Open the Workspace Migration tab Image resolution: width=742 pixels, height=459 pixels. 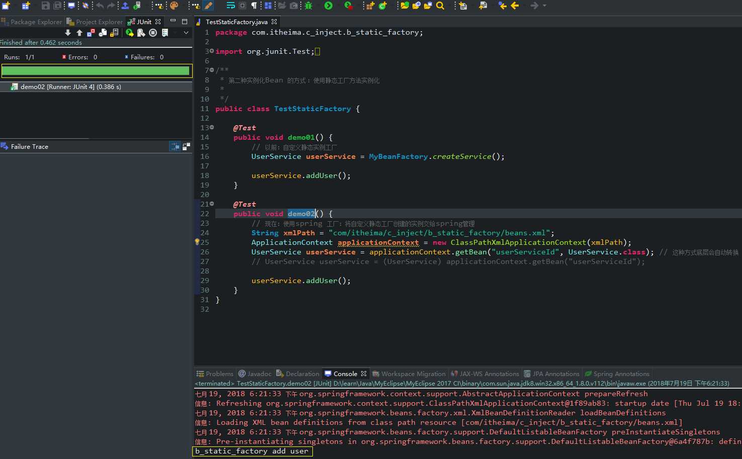point(409,374)
